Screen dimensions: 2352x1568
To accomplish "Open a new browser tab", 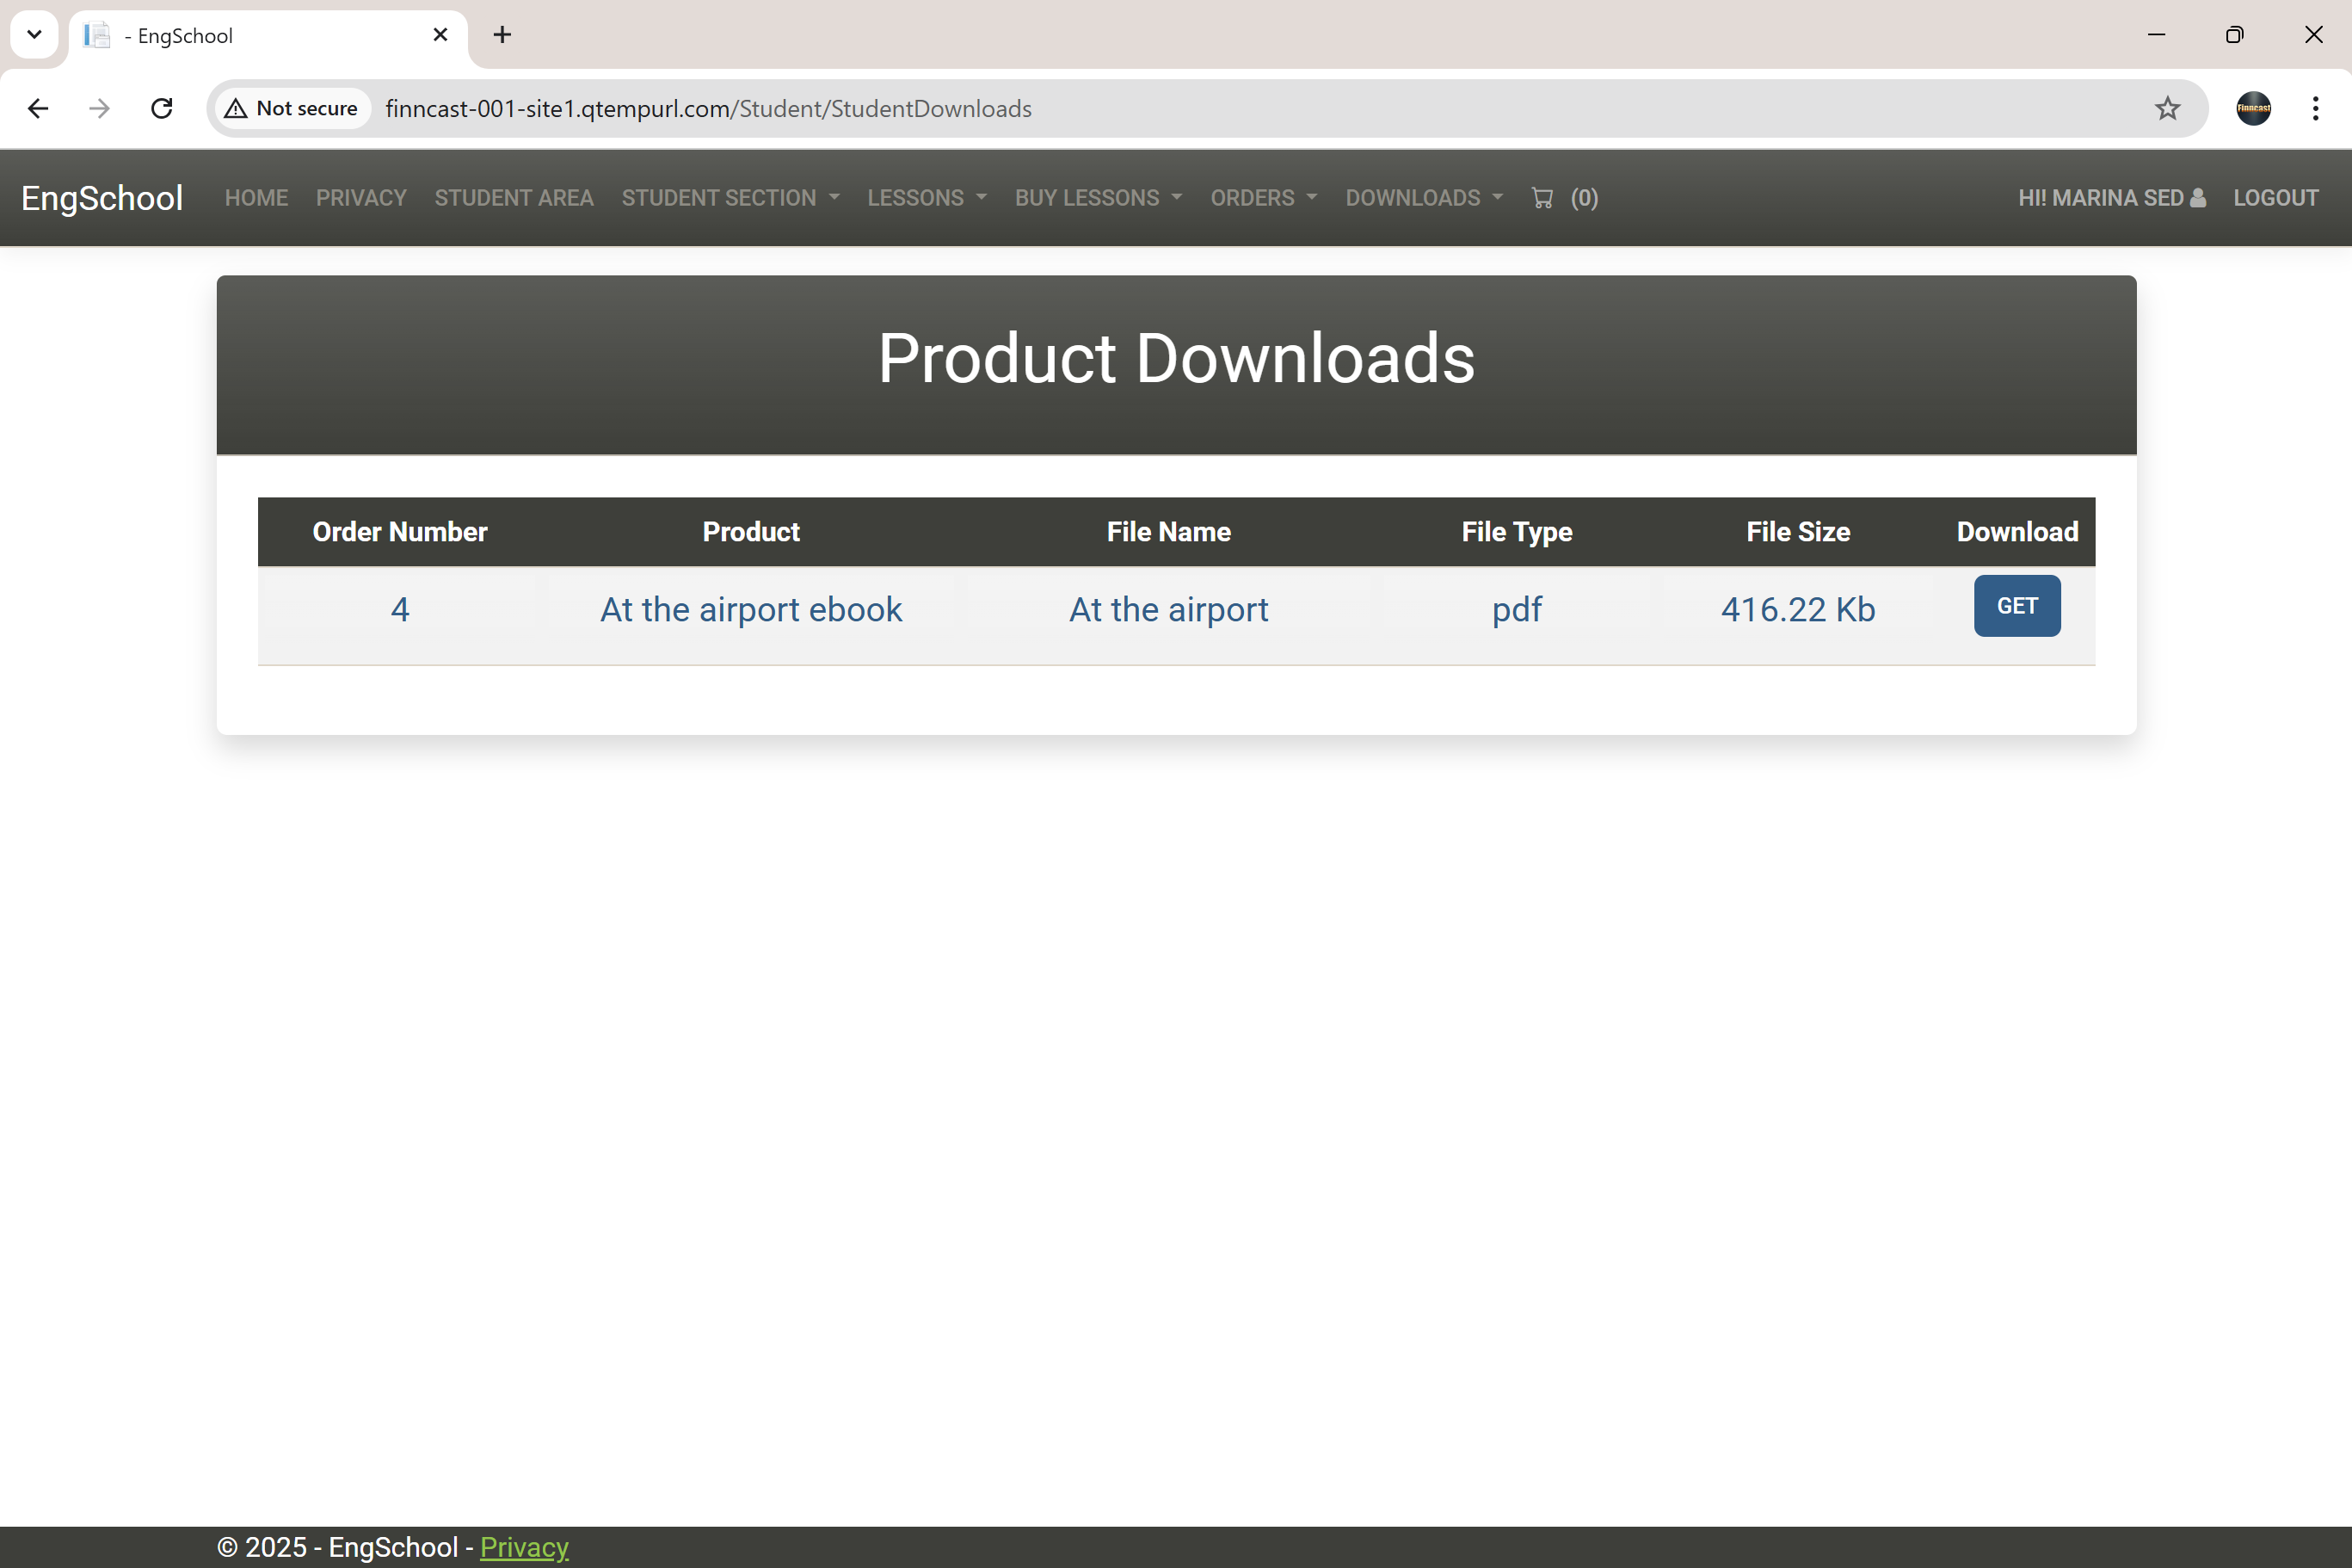I will pyautogui.click(x=501, y=34).
